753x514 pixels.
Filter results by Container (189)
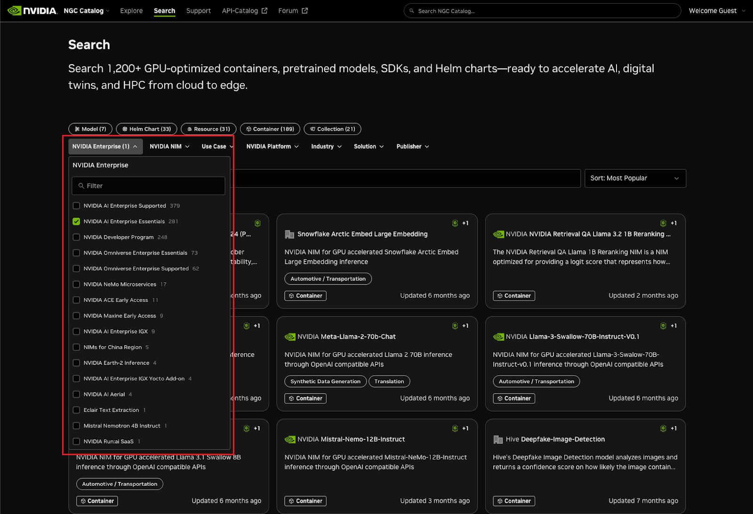(270, 129)
